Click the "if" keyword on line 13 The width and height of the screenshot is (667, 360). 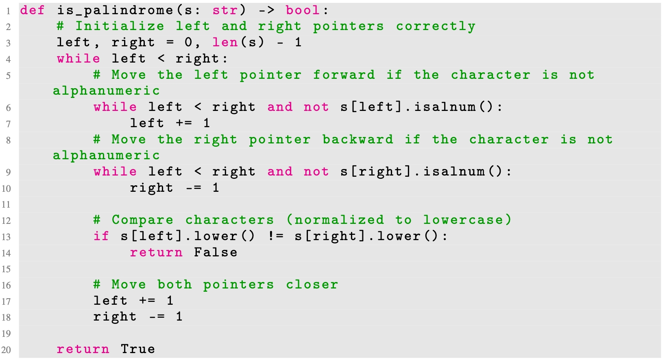pyautogui.click(x=101, y=236)
